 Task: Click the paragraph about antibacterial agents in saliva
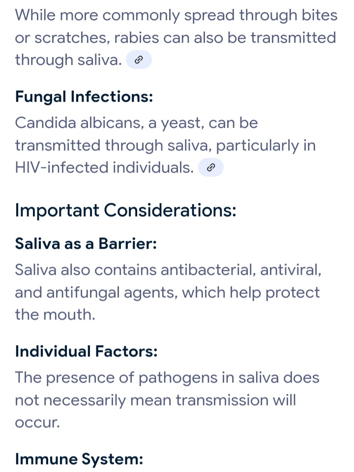coord(168,292)
